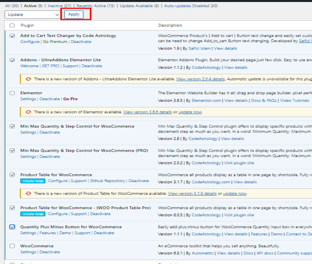Click Create Table button under Product Table for WooCommerce
This screenshot has width=312, height=264.
[33, 181]
